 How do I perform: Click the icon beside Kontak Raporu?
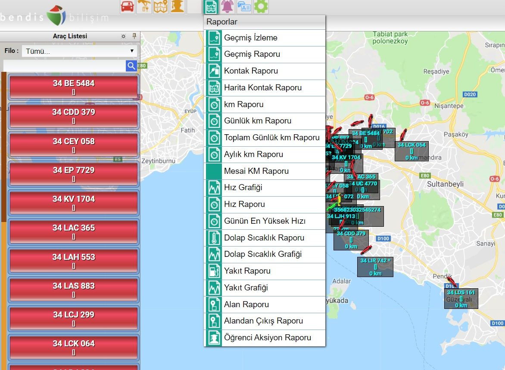pos(214,71)
